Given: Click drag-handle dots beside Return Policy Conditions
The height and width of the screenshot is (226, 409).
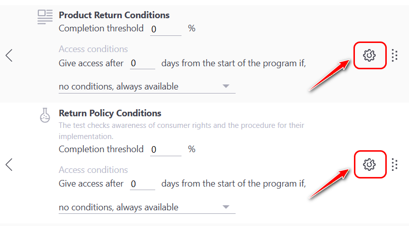Looking at the screenshot, I should (395, 164).
